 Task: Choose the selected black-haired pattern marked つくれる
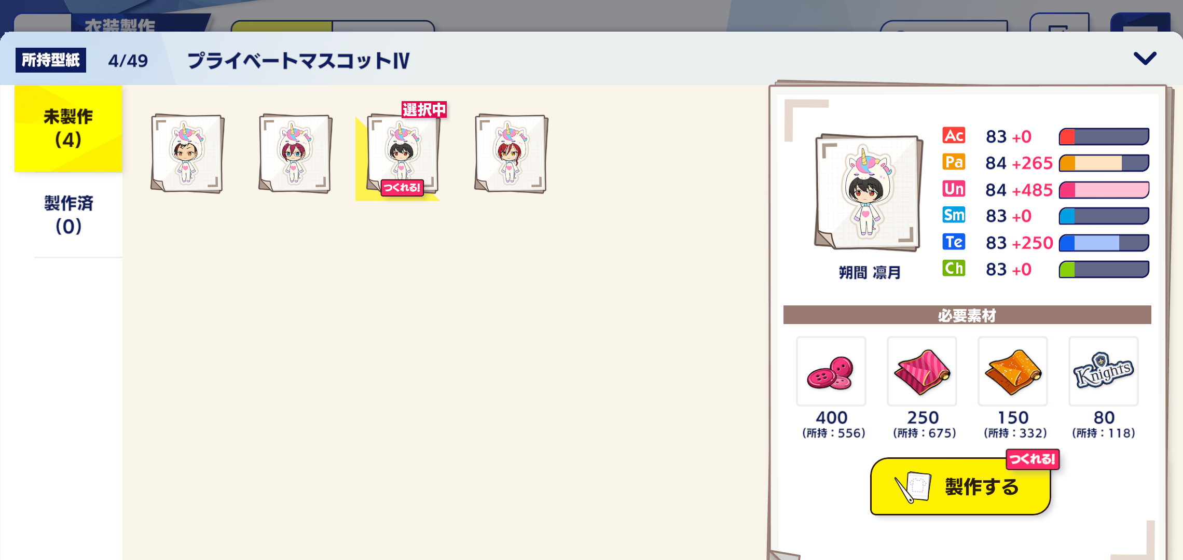(x=403, y=155)
